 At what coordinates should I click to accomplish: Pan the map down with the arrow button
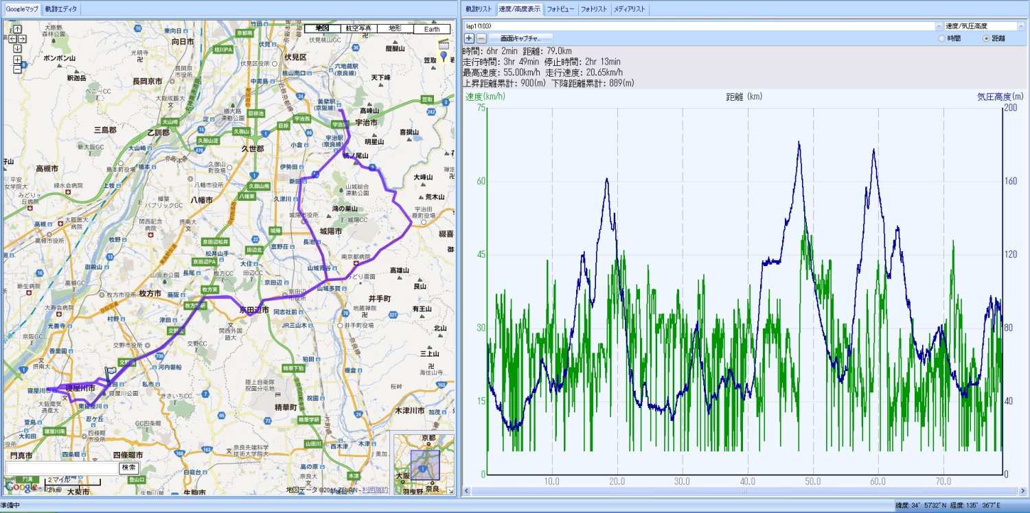point(17,48)
